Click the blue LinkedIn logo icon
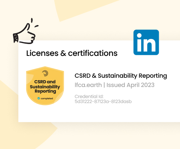The height and width of the screenshot is (149, 180). coord(146,42)
